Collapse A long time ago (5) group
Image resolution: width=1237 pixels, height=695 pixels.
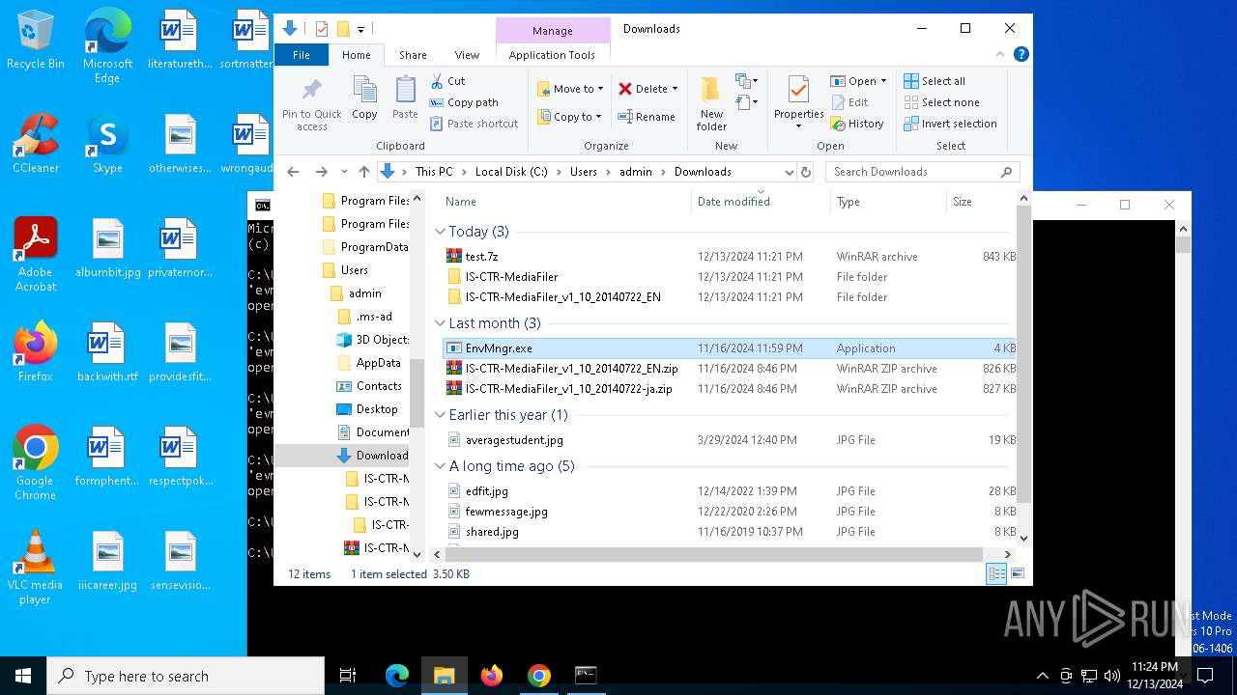(x=440, y=466)
